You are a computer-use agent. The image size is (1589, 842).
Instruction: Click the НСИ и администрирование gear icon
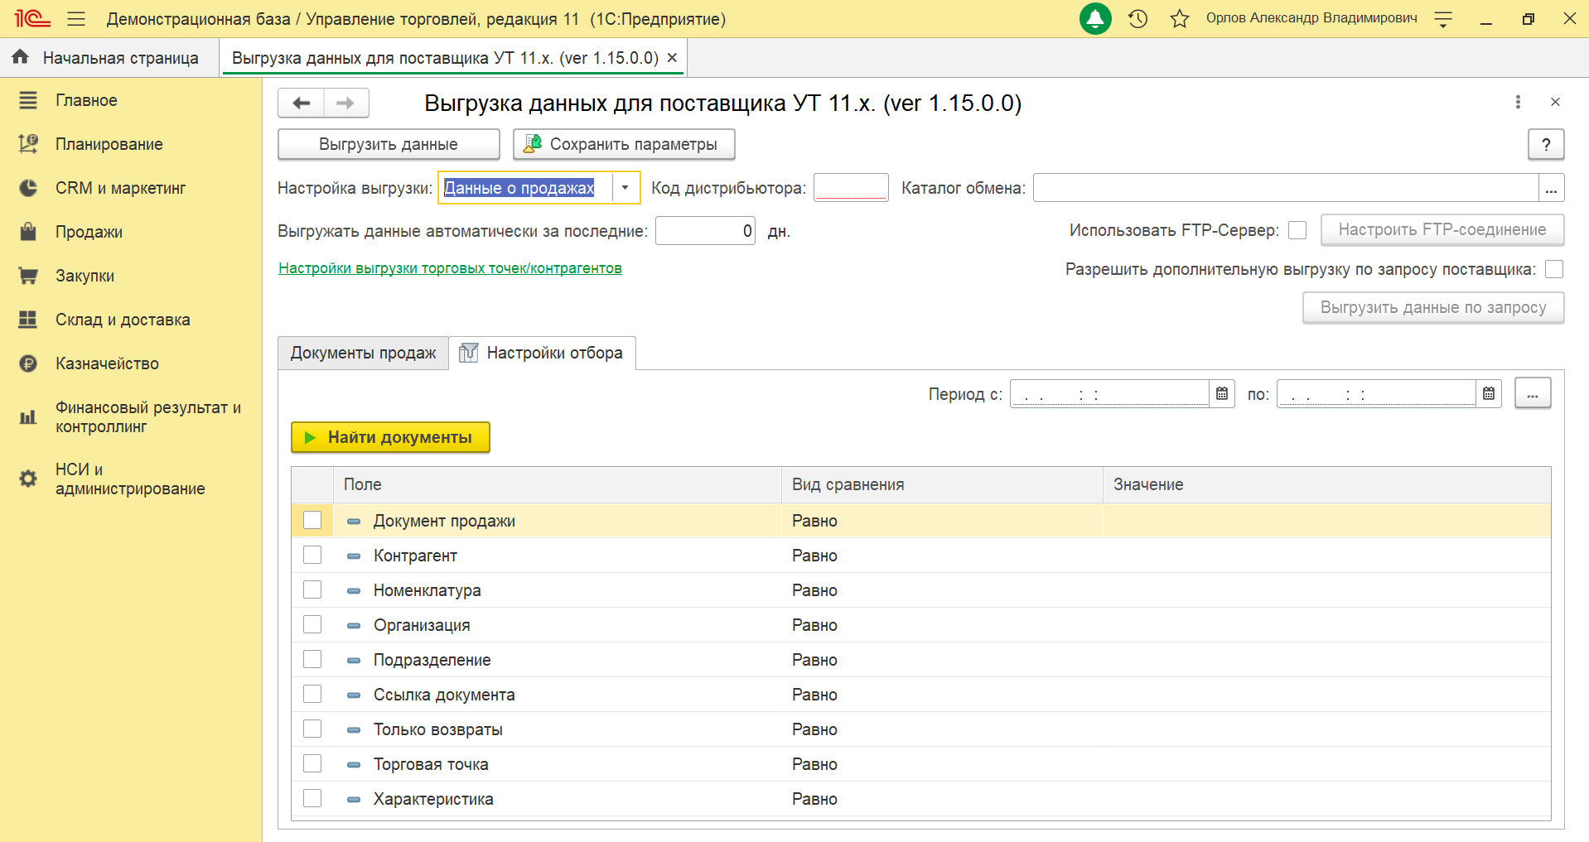click(x=28, y=479)
